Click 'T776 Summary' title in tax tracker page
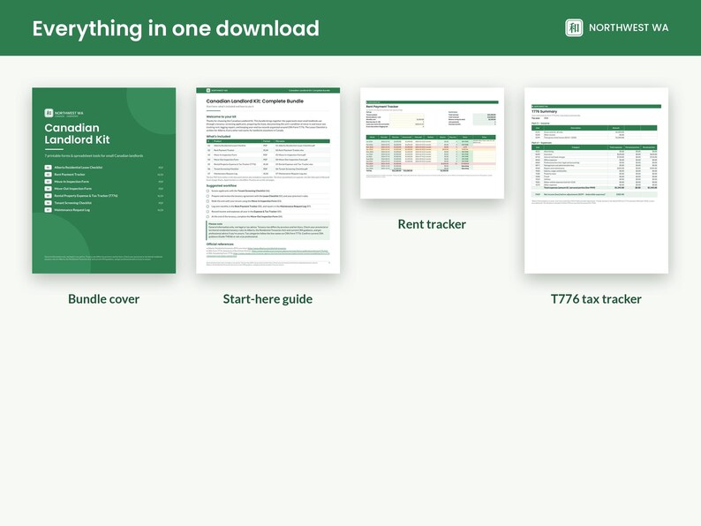 [544, 111]
